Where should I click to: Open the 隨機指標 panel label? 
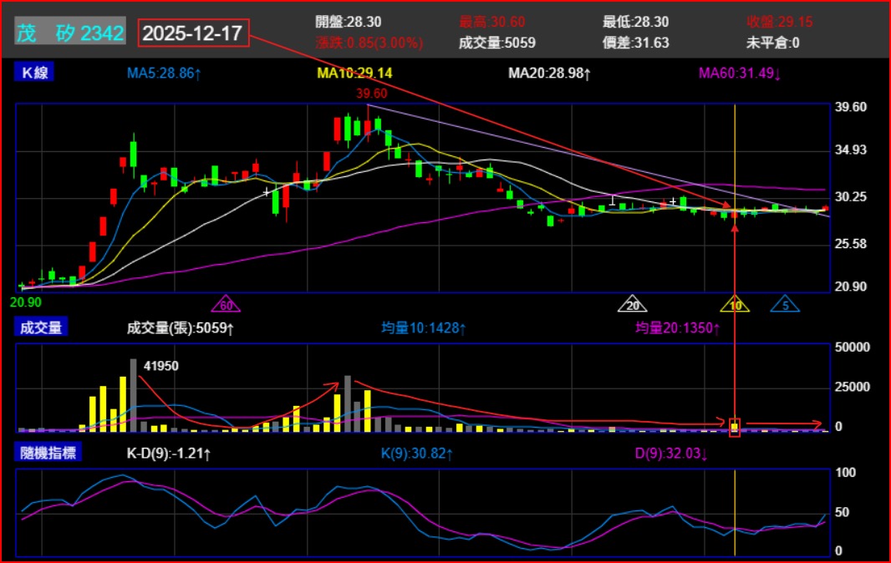click(x=48, y=453)
